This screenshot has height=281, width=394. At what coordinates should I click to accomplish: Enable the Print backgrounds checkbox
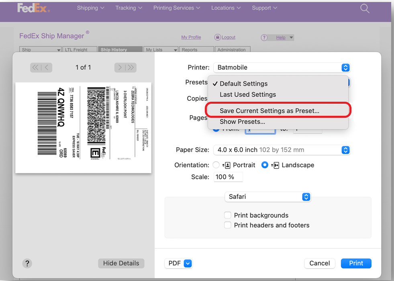point(227,215)
